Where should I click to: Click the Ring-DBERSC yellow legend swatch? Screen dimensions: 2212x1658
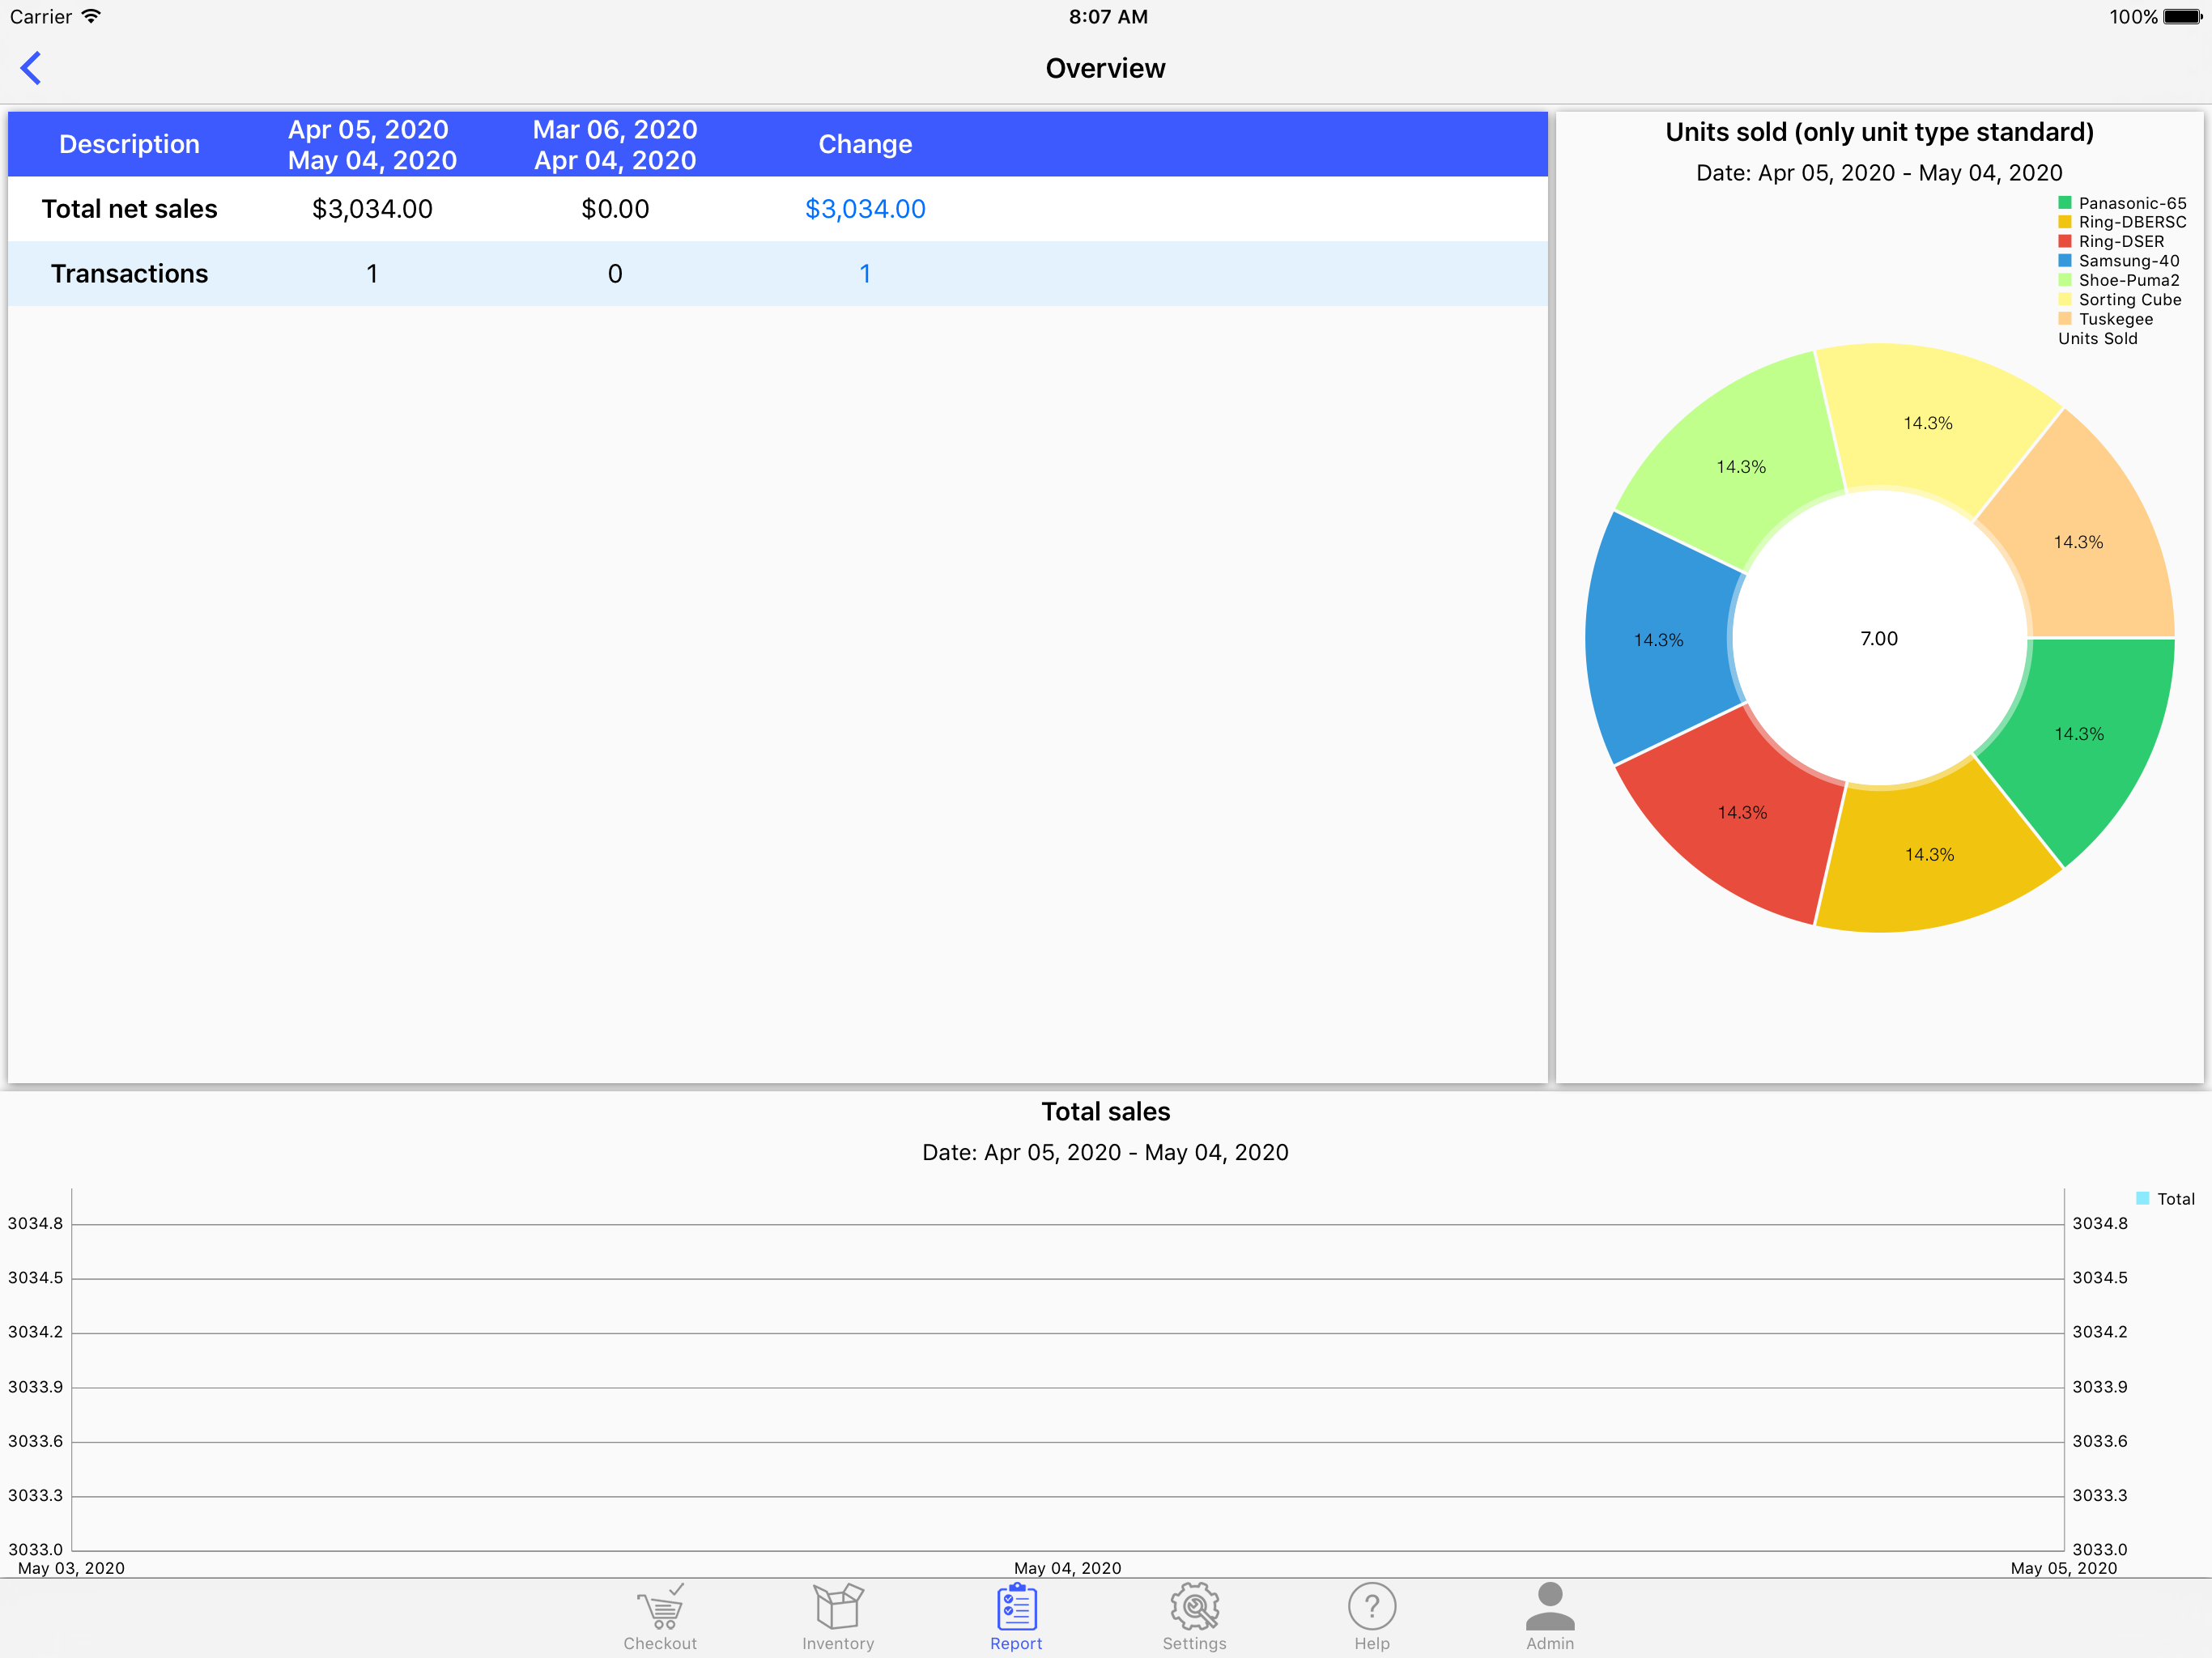2065,222
